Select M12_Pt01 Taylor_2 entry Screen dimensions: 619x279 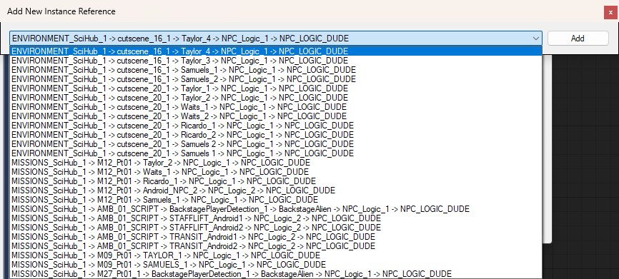click(276, 163)
